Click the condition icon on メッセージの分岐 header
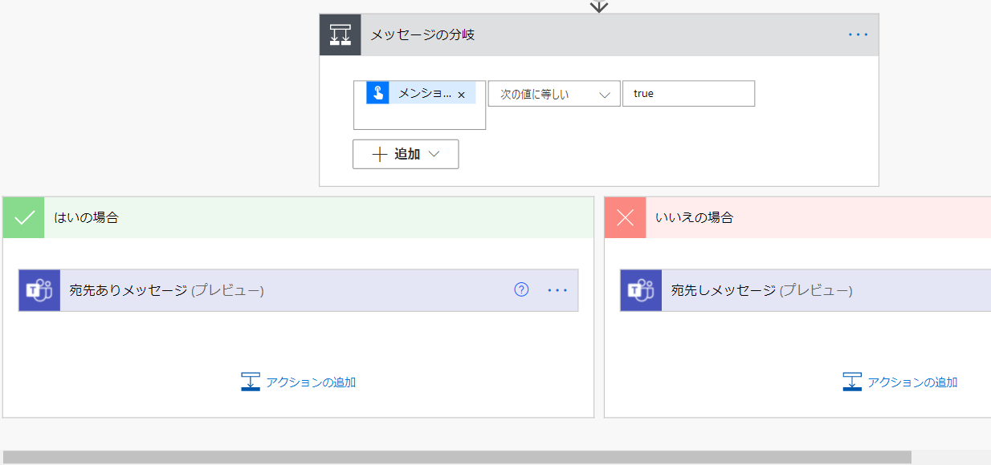 341,34
